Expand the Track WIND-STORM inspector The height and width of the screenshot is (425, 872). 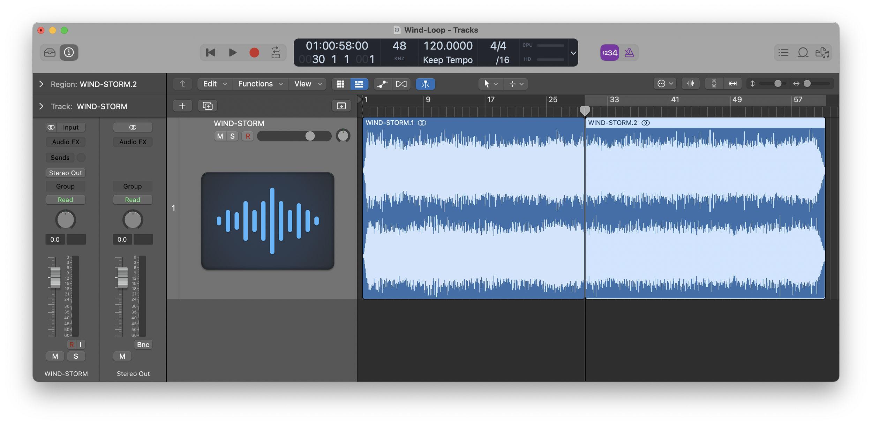point(41,106)
